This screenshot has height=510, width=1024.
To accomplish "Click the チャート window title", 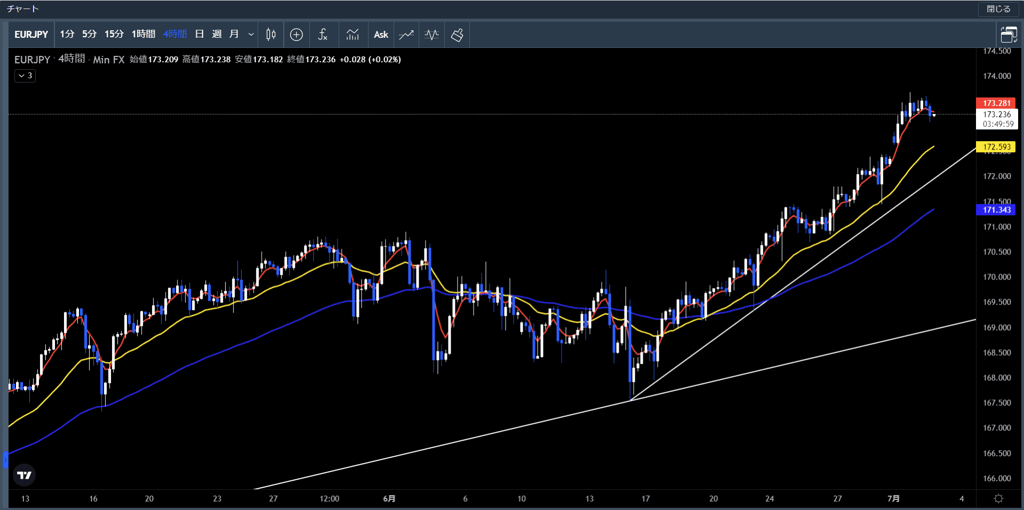I will (23, 9).
